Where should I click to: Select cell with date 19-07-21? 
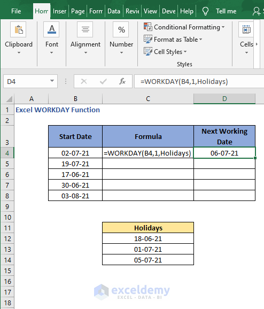click(75, 164)
